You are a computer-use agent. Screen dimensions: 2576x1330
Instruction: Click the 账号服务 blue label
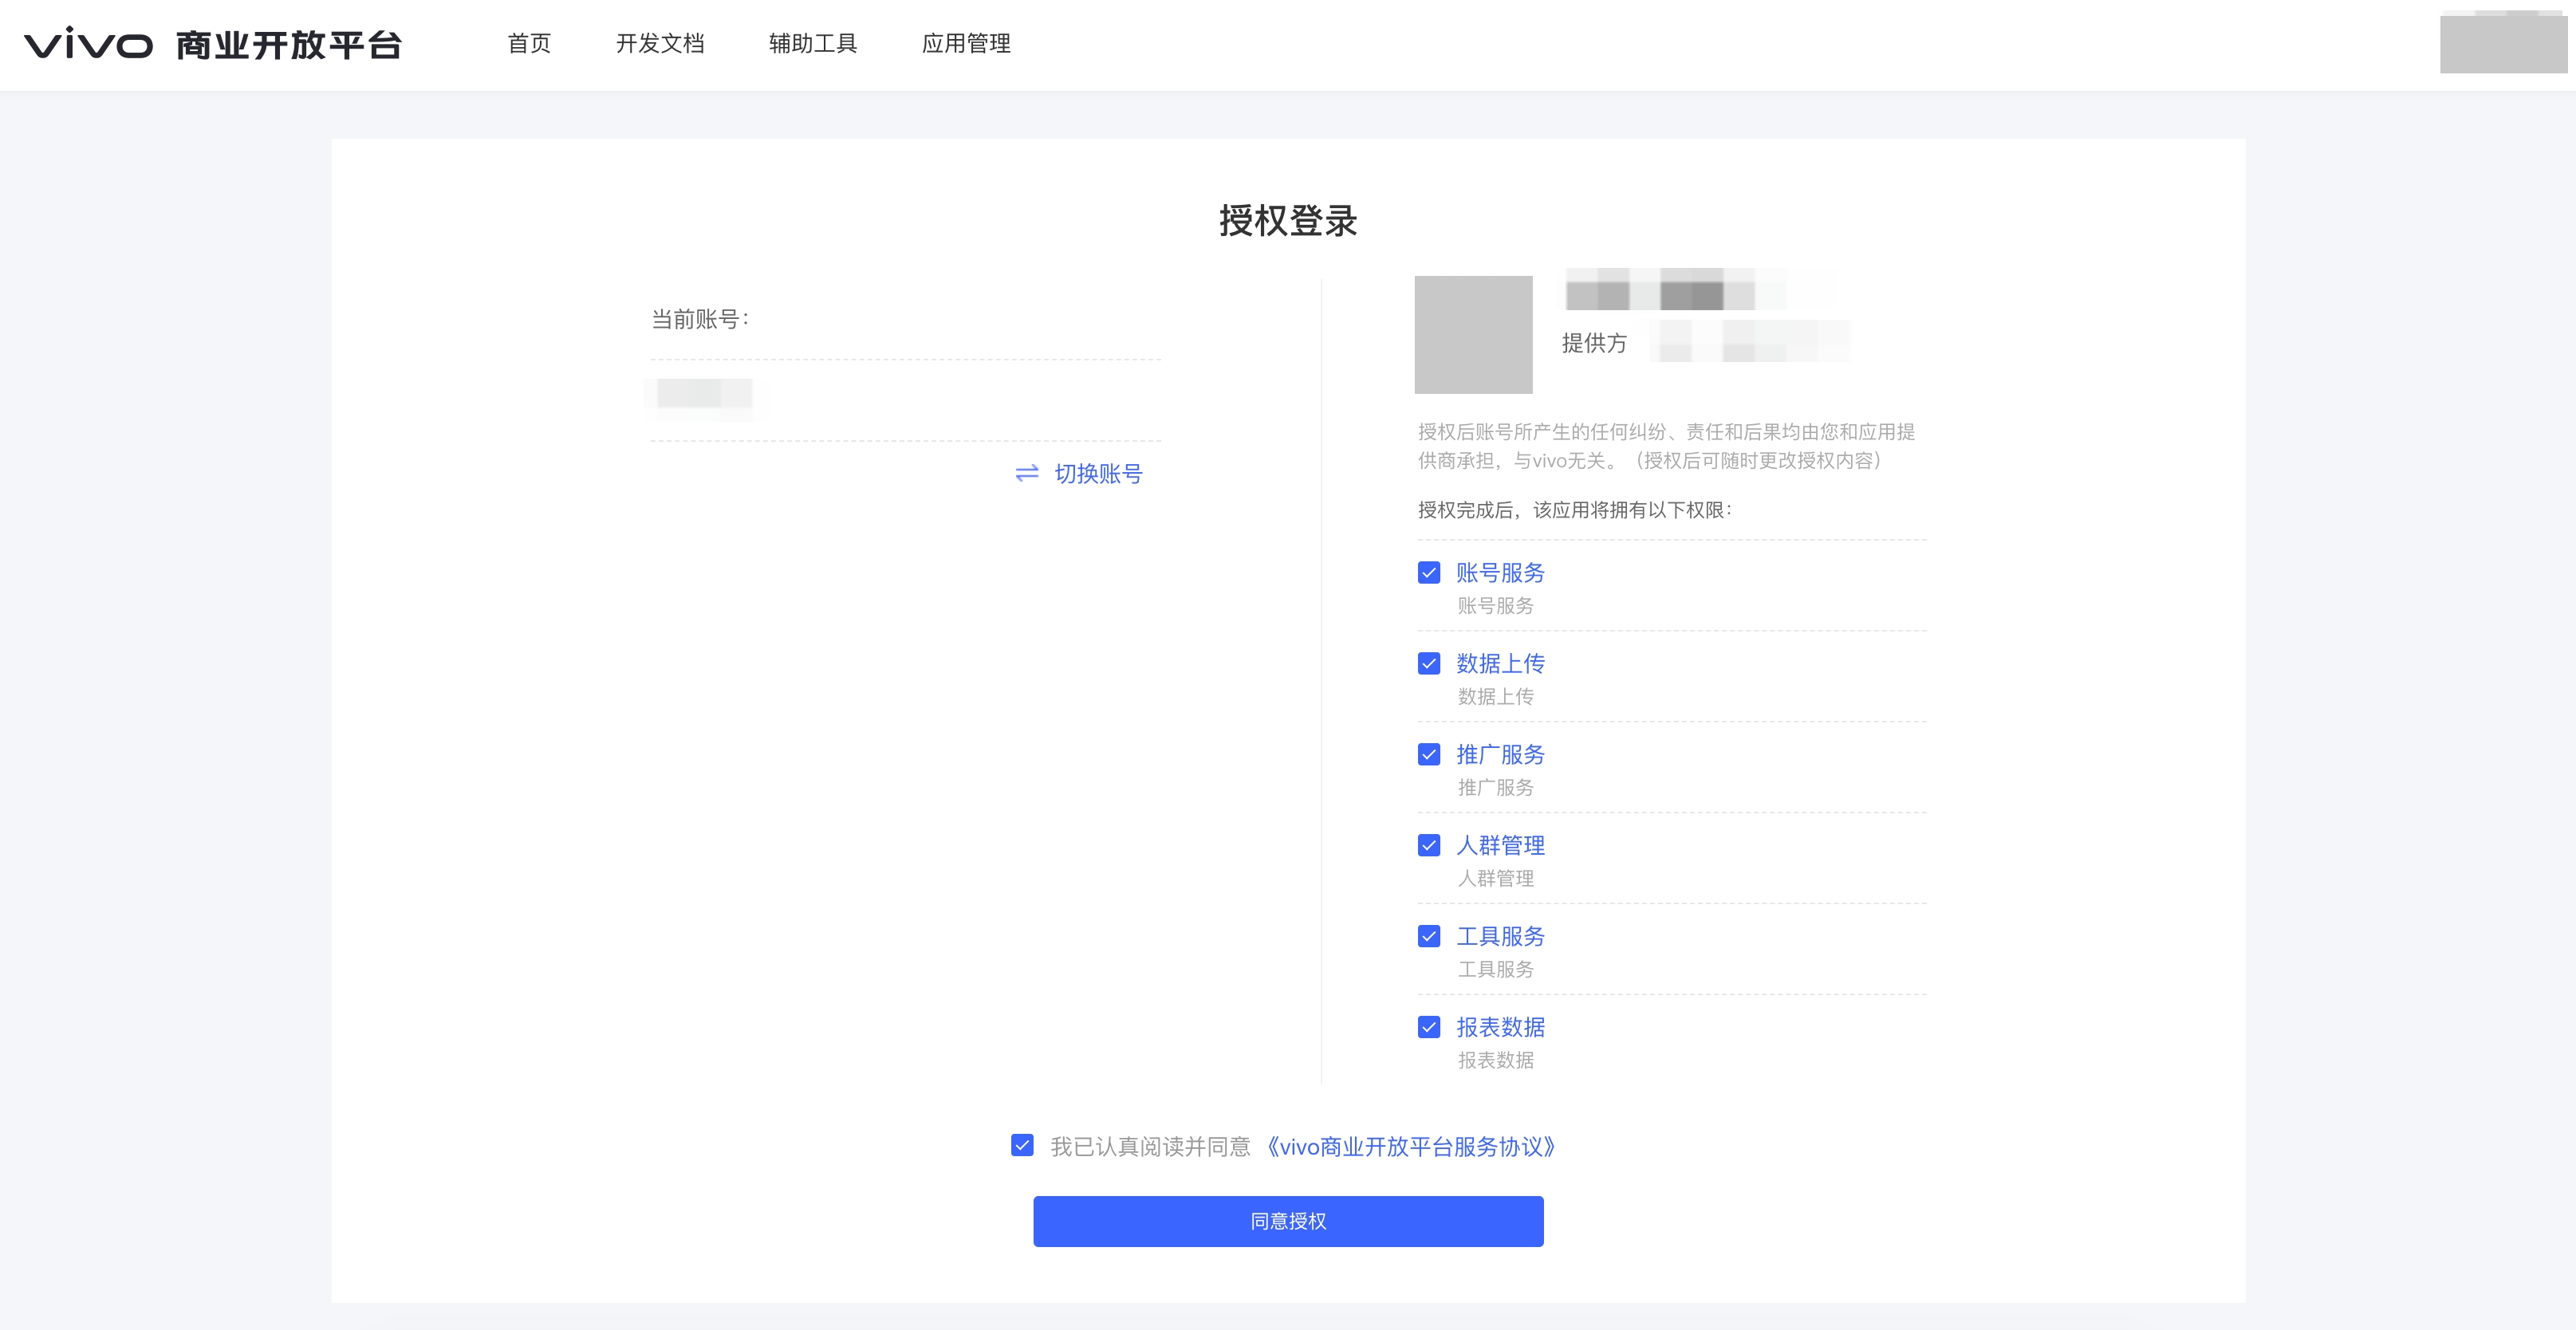[x=1500, y=572]
